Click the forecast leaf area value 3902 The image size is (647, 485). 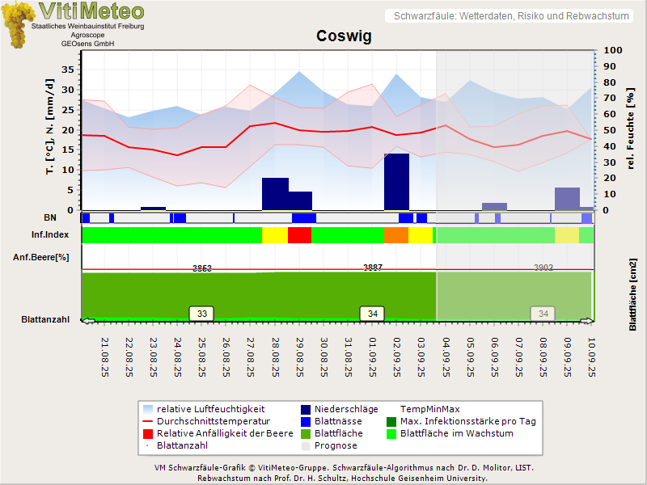click(x=543, y=268)
